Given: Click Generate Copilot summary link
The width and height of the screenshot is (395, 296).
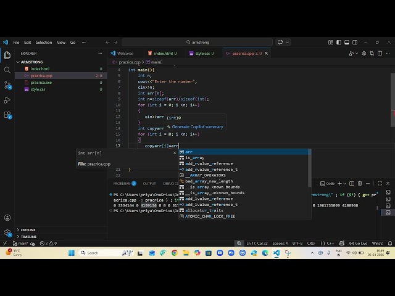Looking at the screenshot, I should (x=197, y=127).
